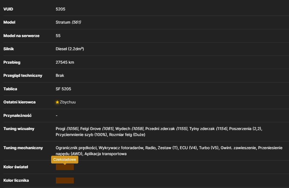Click the model ID (561) text
This screenshot has height=188, width=289.
coord(76,22)
